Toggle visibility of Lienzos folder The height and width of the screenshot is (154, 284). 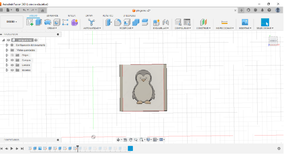point(12,65)
